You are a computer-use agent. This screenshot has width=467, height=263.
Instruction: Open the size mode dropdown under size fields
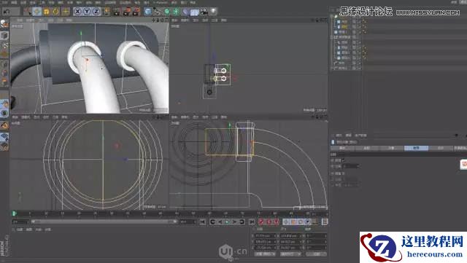tap(290, 254)
